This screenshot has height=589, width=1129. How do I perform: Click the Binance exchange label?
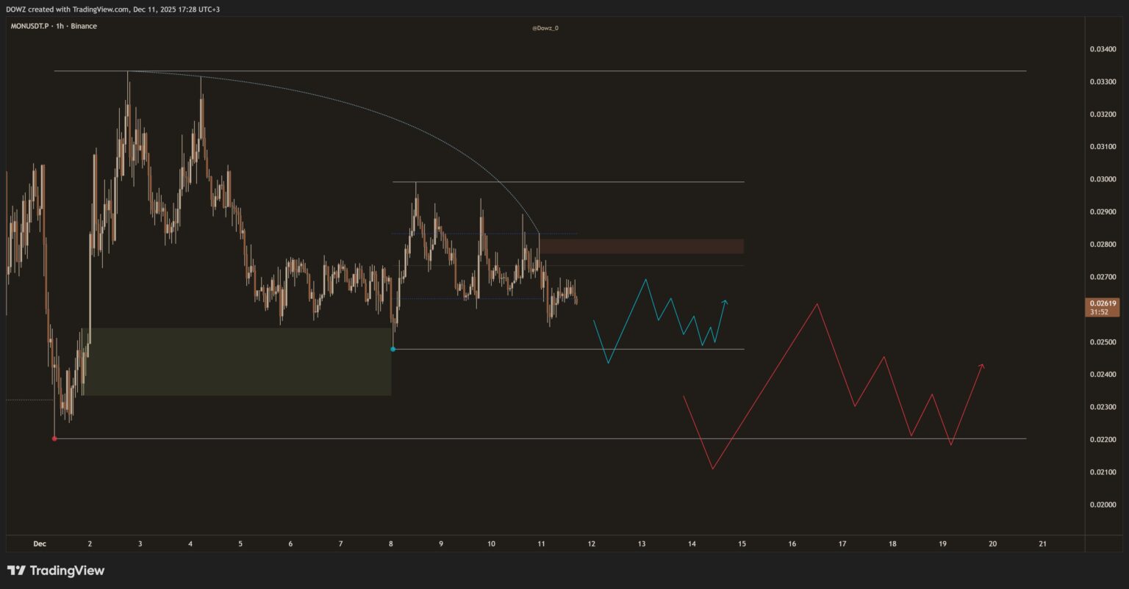click(x=84, y=26)
